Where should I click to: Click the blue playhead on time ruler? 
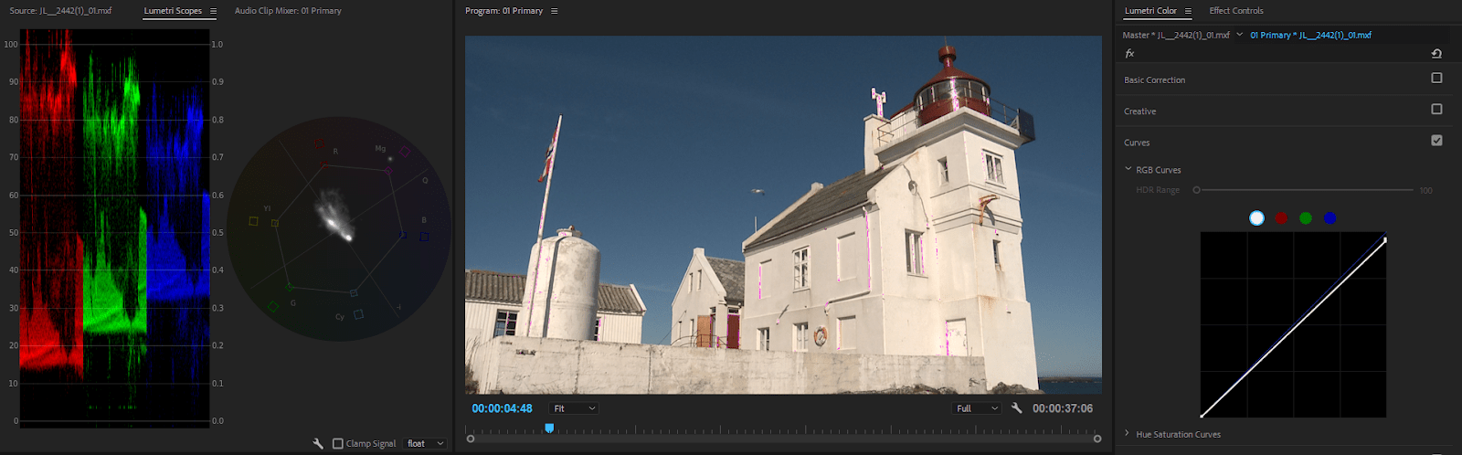pos(549,428)
